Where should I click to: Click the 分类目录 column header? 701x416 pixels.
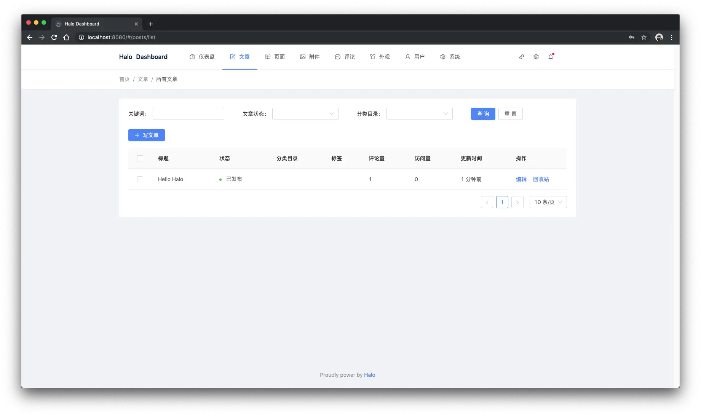click(287, 158)
